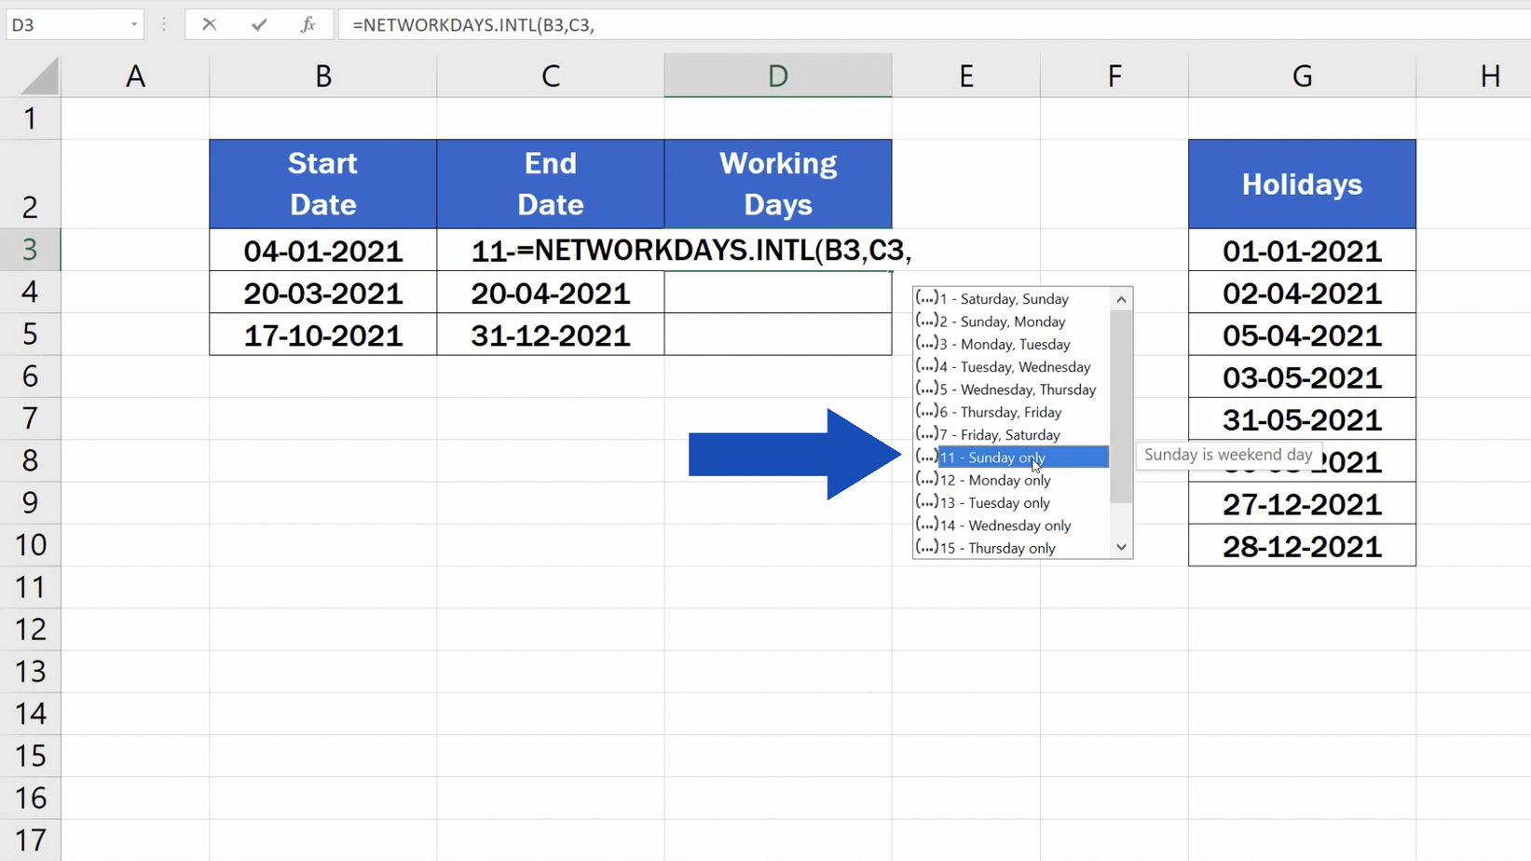Open the Name Box dropdown arrow
1531x861 pixels.
[133, 24]
